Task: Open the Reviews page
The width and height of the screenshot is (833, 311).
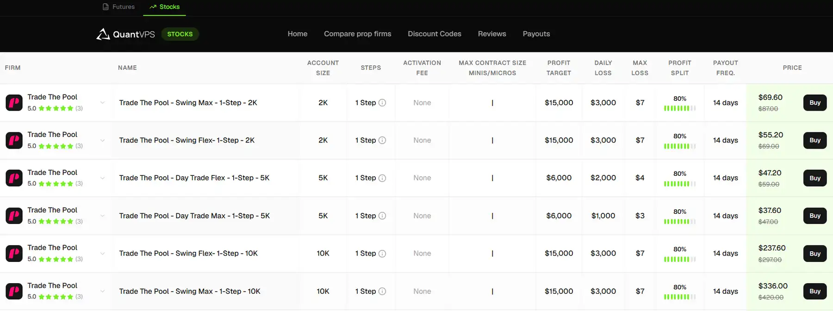Action: [492, 34]
